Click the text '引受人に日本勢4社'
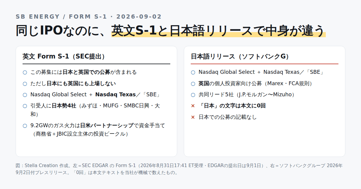The height and width of the screenshot is (189, 361). tap(53, 106)
